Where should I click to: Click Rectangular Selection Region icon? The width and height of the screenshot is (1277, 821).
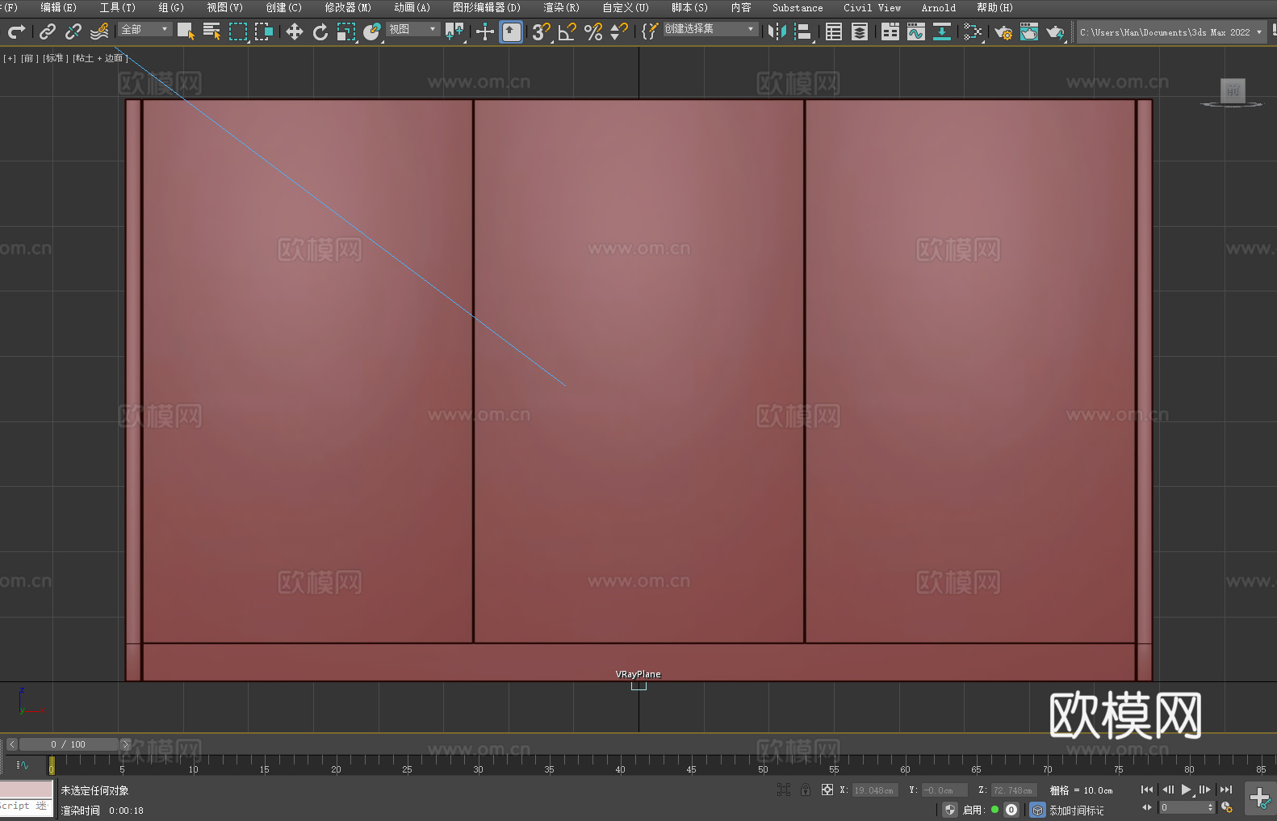[238, 31]
